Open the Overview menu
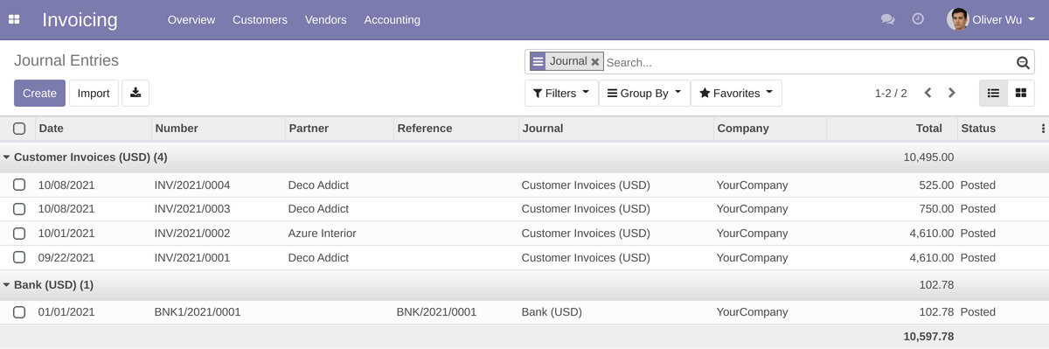1049x349 pixels. 191,19
